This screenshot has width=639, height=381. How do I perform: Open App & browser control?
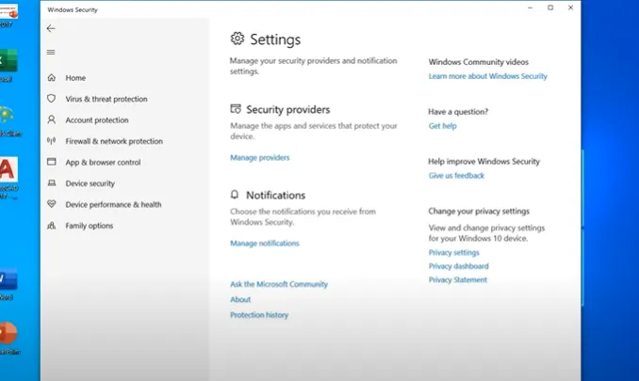click(103, 162)
